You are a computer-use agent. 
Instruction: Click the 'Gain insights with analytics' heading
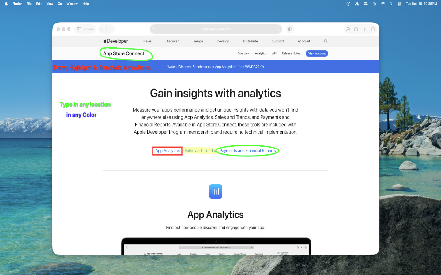pos(215,93)
